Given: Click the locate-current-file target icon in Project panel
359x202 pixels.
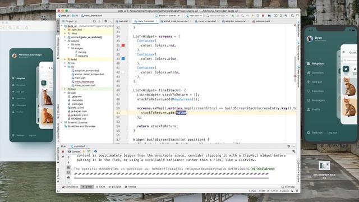Looking at the screenshot, I should (x=94, y=21).
